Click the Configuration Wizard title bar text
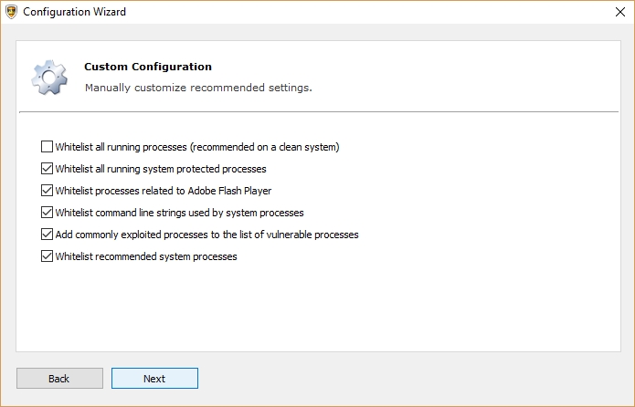This screenshot has width=635, height=407. pos(74,13)
